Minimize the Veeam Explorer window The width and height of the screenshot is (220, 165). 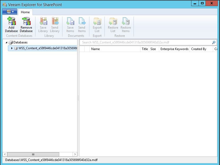click(x=195, y=3)
